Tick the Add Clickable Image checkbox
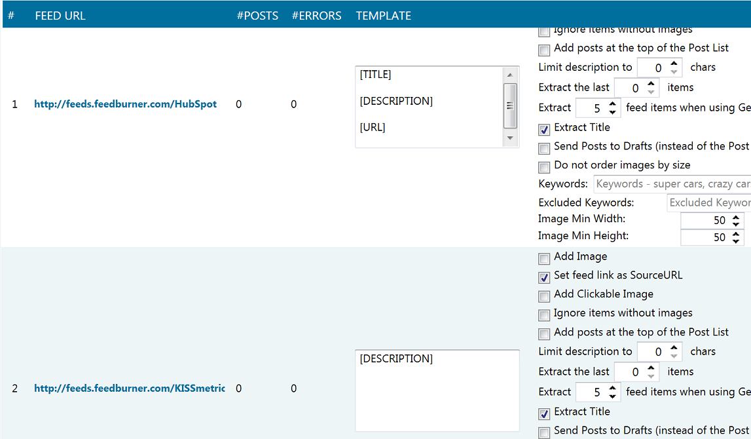751x439 pixels. point(544,296)
